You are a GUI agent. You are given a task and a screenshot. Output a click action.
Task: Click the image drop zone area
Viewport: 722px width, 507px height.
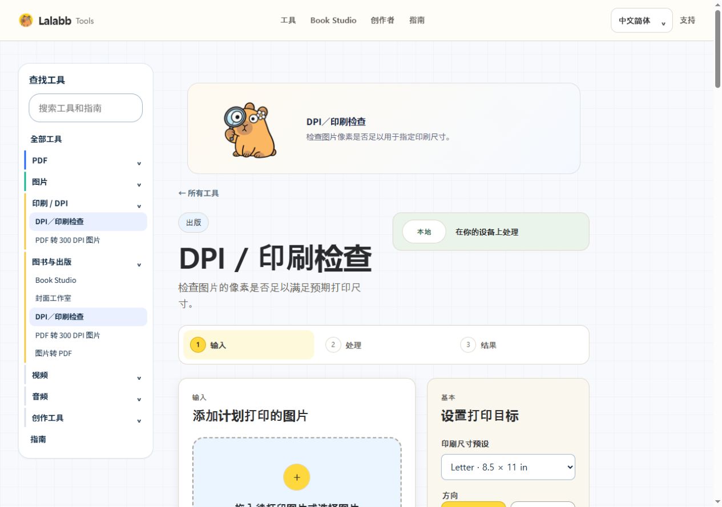coord(297,472)
